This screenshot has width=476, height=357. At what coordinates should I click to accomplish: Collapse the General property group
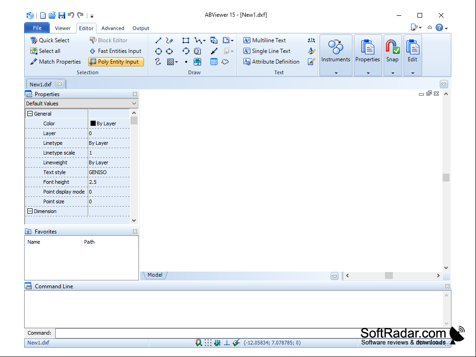coord(30,114)
